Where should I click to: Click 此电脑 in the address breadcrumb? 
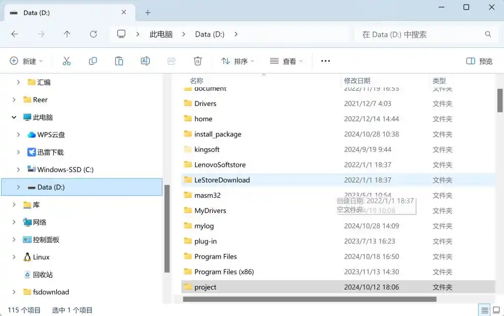pos(161,34)
